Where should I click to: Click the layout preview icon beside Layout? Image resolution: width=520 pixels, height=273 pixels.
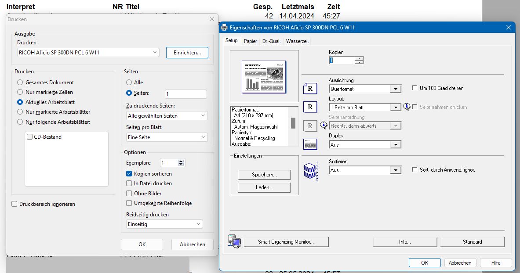coord(310,107)
